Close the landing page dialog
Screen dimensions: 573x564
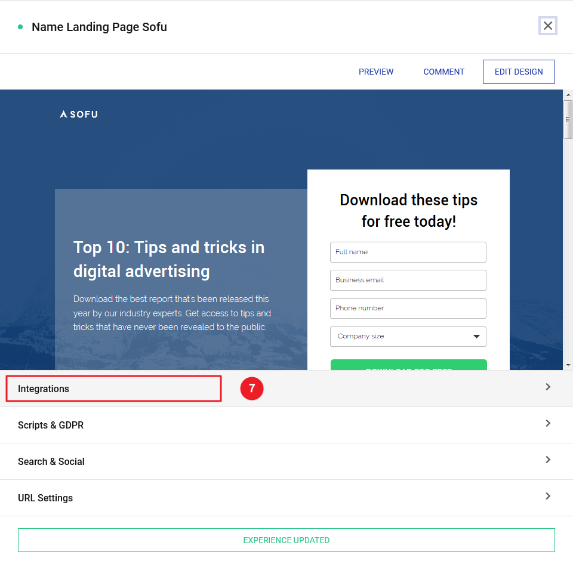click(547, 26)
